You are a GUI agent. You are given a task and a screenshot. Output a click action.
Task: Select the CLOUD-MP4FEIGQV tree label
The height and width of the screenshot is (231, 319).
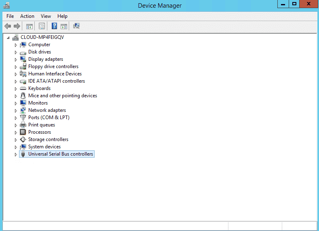coord(42,37)
